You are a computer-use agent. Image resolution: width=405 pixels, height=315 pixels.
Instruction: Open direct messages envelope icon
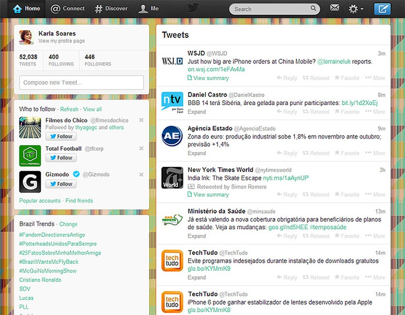[335, 8]
